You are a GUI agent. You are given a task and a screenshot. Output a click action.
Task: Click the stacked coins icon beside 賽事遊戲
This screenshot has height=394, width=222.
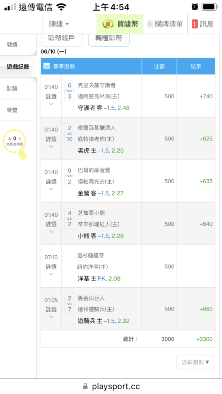pos(47,66)
